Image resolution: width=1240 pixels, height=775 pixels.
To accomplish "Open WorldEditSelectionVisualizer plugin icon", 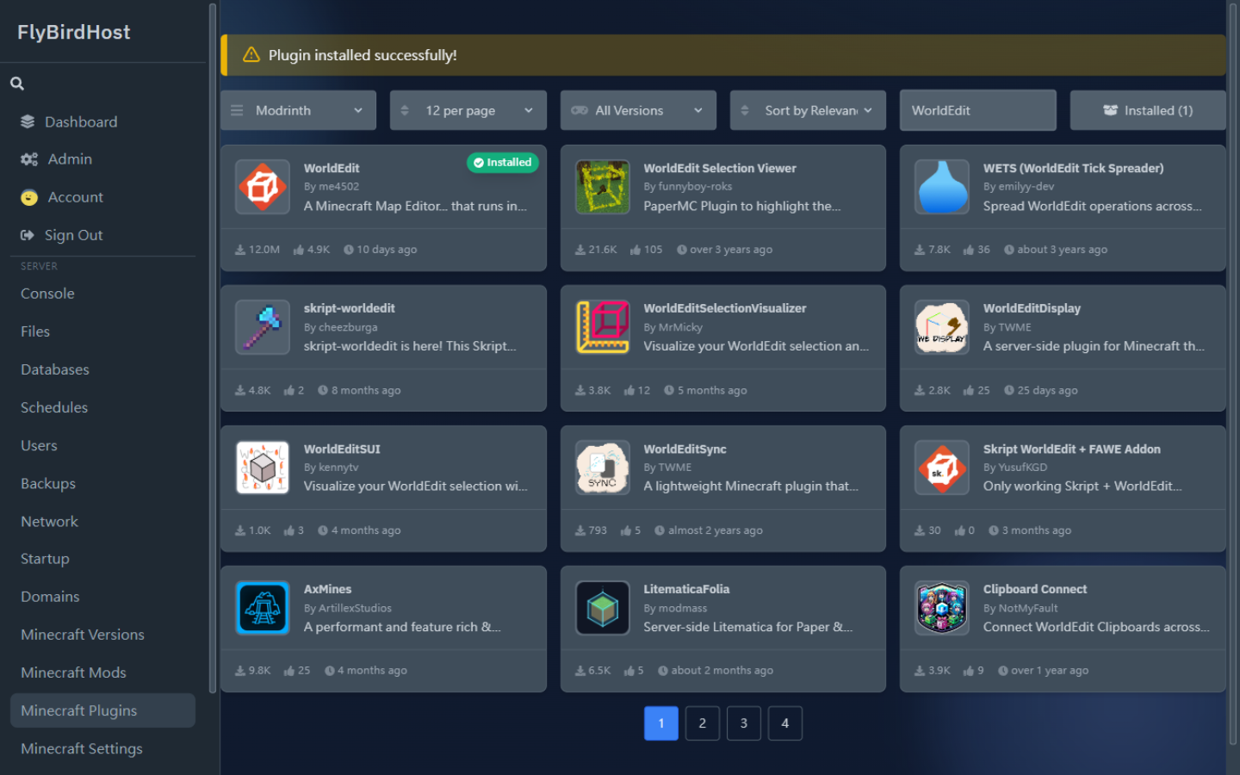I will 603,327.
